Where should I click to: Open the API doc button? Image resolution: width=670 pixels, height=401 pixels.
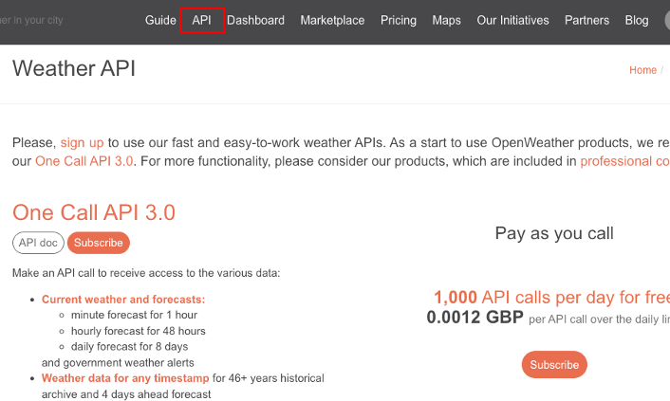38,243
